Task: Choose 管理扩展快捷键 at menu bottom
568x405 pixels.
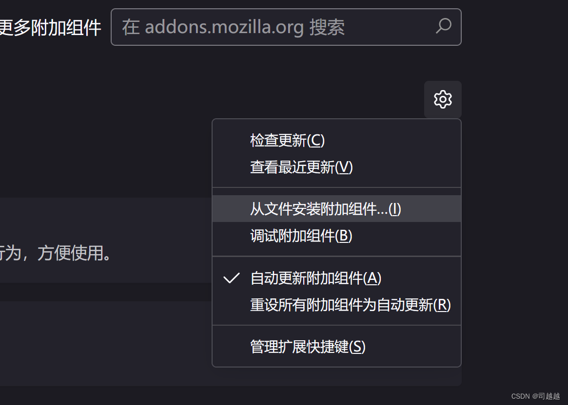Action: pyautogui.click(x=308, y=347)
